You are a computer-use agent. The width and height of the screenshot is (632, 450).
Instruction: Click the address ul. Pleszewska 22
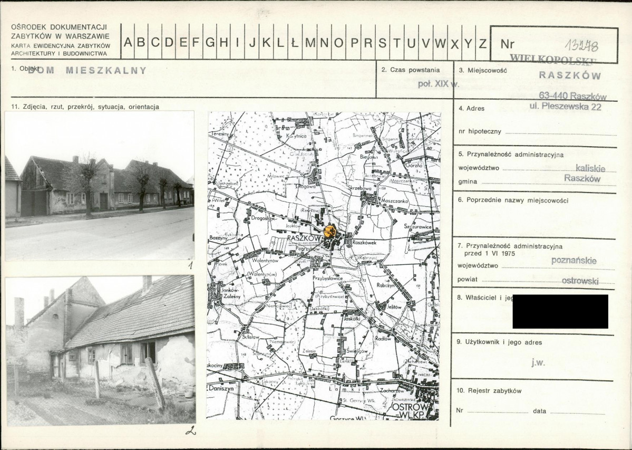pos(565,107)
